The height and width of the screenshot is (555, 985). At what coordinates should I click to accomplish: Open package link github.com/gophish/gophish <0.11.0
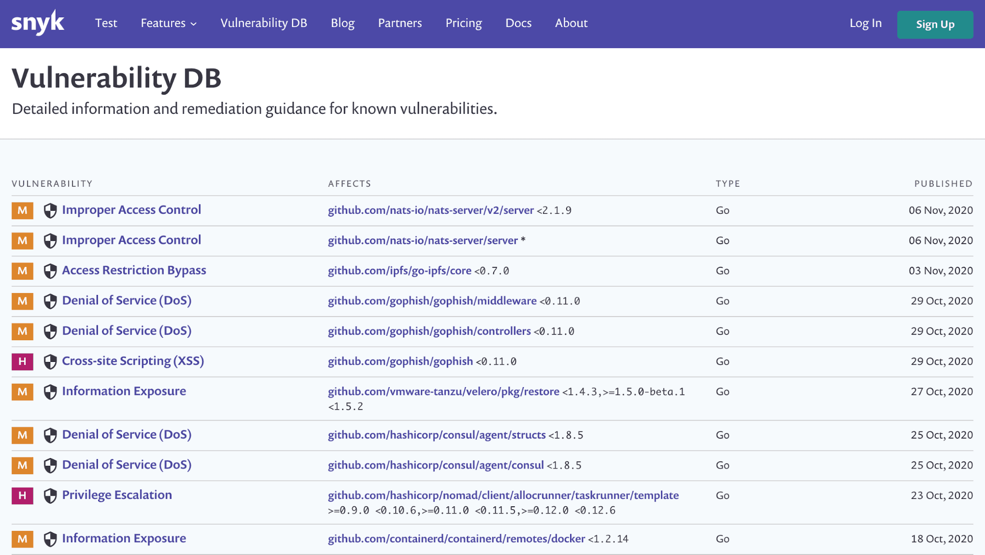(400, 361)
